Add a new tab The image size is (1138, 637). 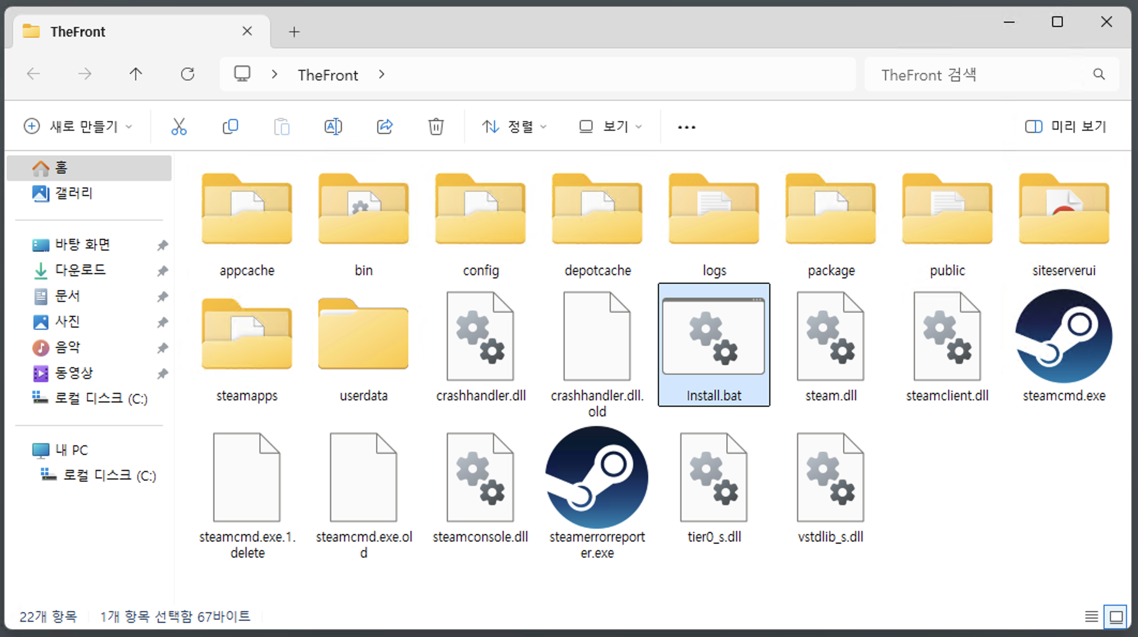294,32
